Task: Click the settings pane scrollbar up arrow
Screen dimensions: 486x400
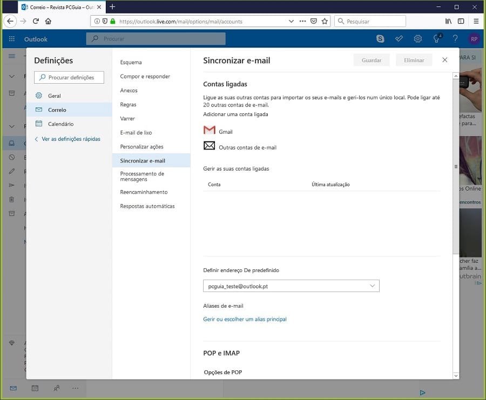Action: (455, 76)
